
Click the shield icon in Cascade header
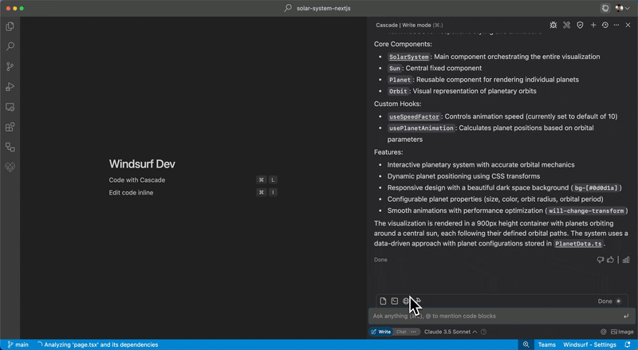point(580,25)
